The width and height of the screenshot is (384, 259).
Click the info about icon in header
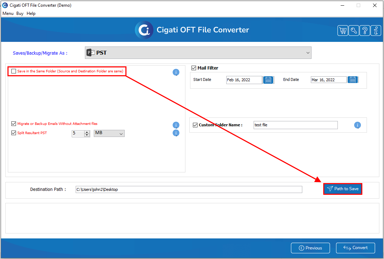pyautogui.click(x=376, y=31)
